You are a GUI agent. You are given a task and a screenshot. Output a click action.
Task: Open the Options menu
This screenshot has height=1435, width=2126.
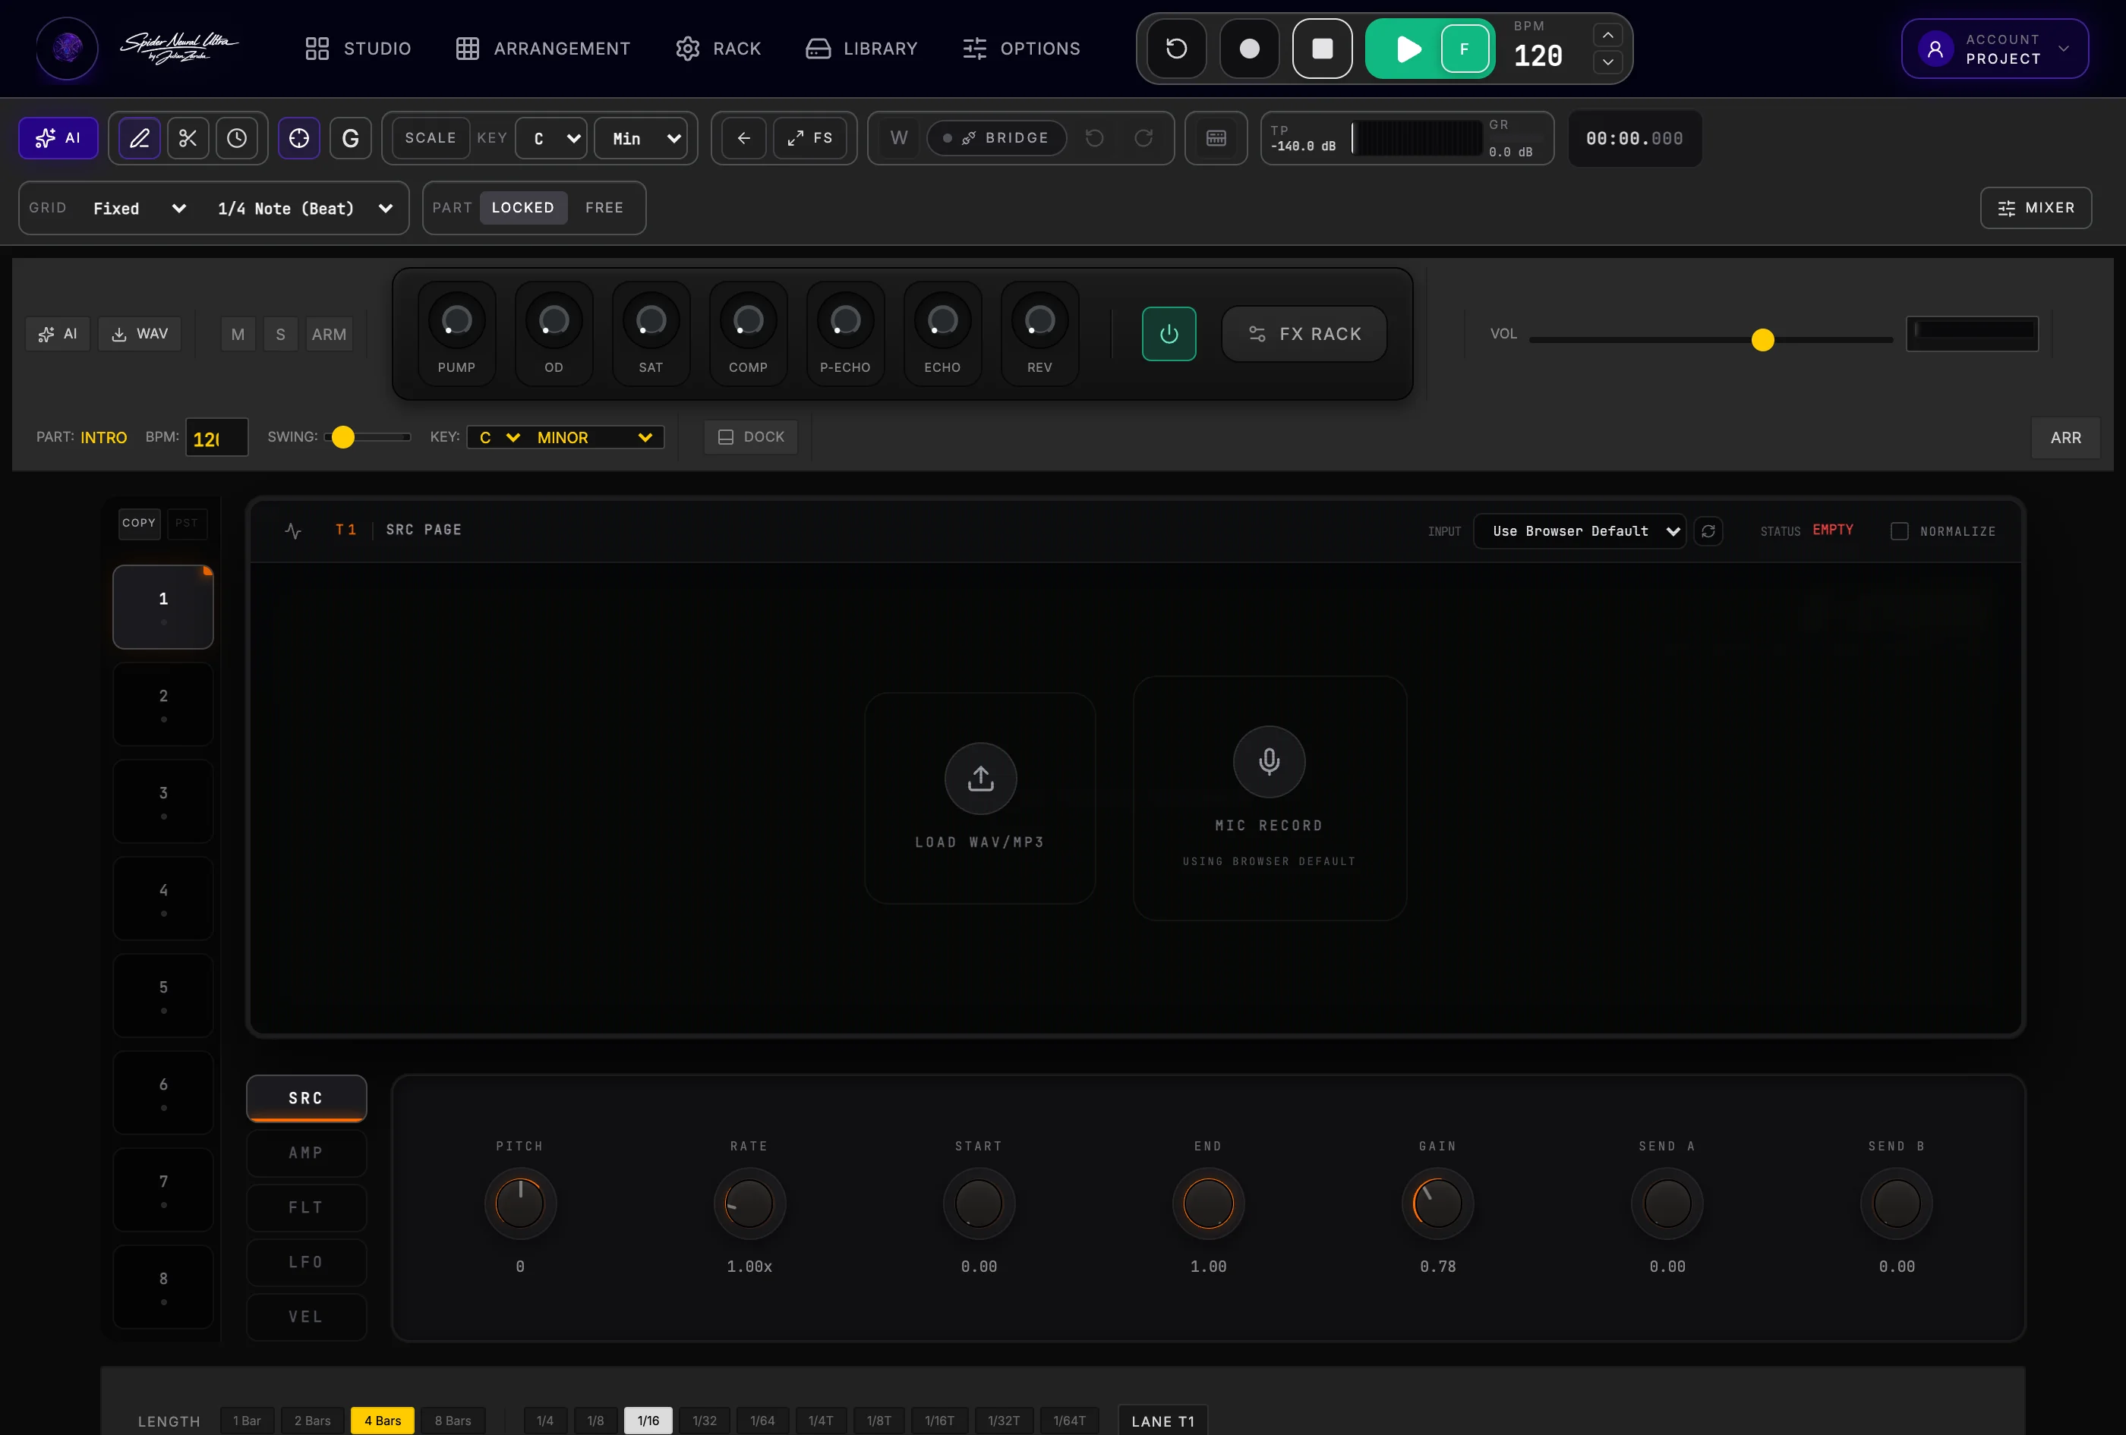coord(1021,49)
